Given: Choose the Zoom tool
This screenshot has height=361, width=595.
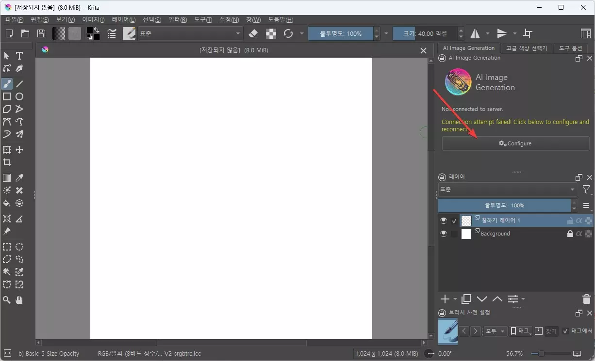Looking at the screenshot, I should point(7,299).
